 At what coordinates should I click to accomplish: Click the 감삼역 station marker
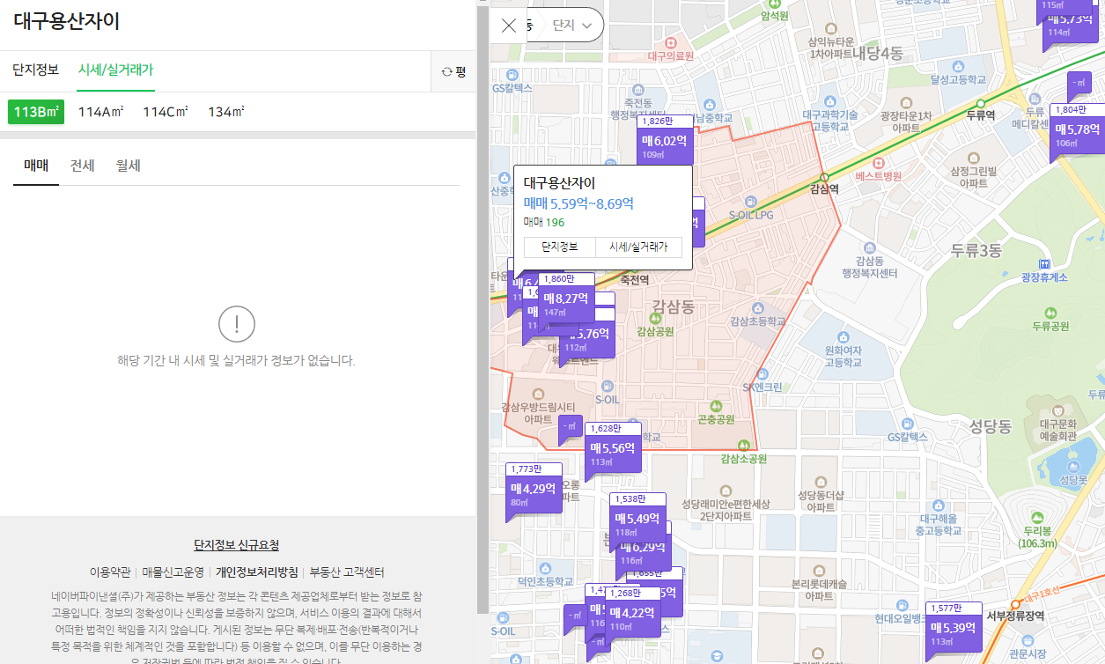pyautogui.click(x=824, y=179)
